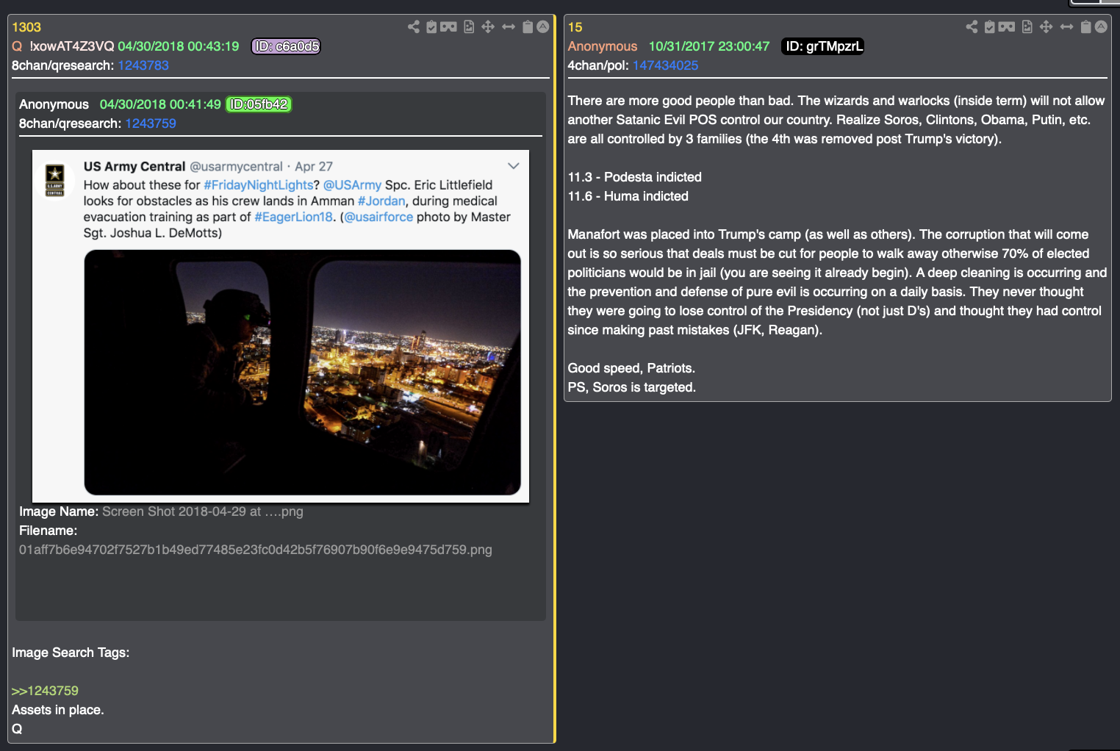This screenshot has width=1120, height=751.
Task: Open the tweet's chevron dropdown menu
Action: [514, 166]
